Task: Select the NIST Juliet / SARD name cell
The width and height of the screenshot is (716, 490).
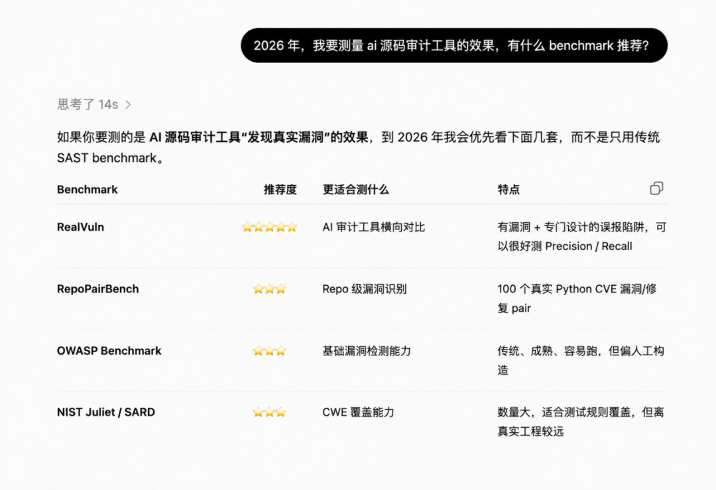Action: (x=106, y=412)
